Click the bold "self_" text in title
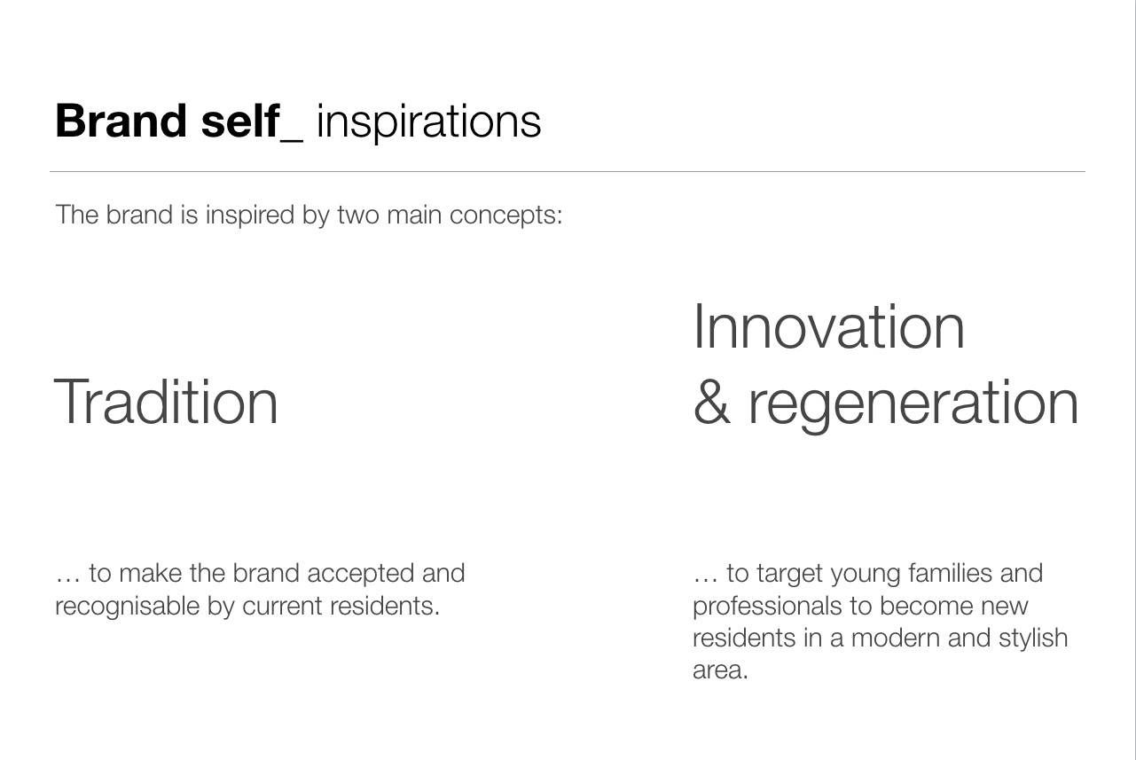Screen dimensions: 1136x760 (x=250, y=121)
